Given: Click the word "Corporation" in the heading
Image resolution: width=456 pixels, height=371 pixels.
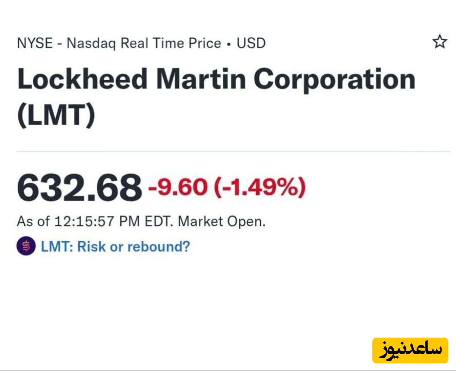Looking at the screenshot, I should [334, 80].
